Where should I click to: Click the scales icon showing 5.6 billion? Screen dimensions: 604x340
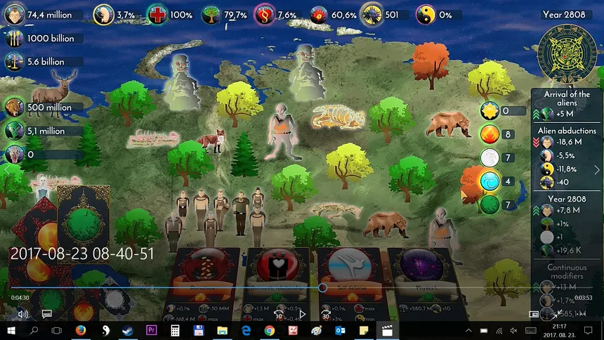[x=14, y=62]
